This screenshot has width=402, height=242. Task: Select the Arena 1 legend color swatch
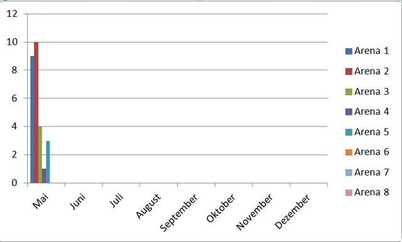pyautogui.click(x=349, y=51)
